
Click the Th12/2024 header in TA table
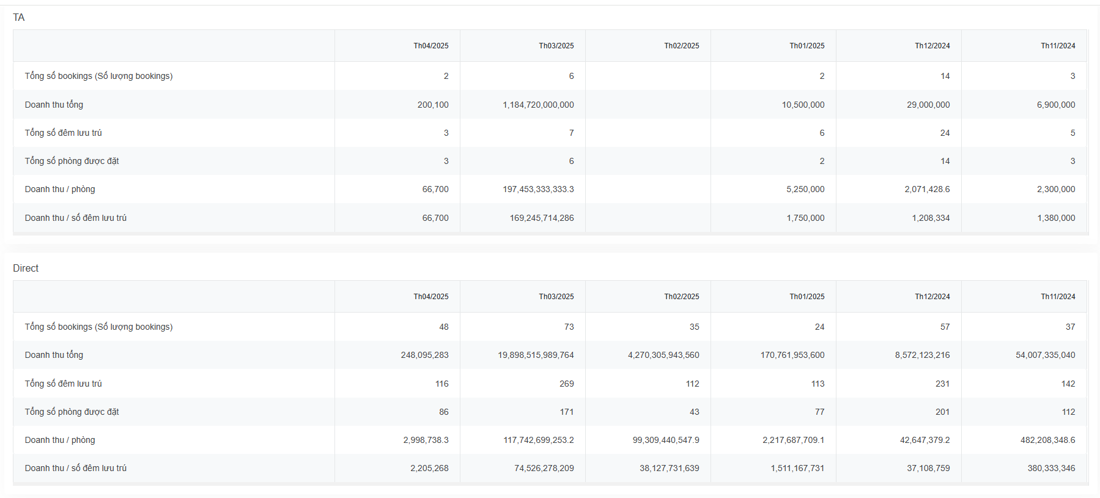click(932, 46)
